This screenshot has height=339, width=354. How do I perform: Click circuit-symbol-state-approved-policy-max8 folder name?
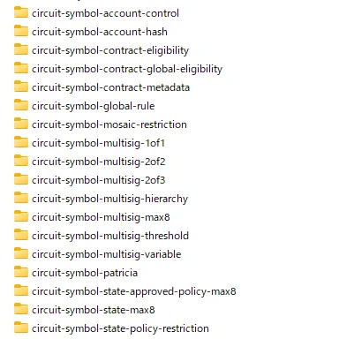coord(134,291)
